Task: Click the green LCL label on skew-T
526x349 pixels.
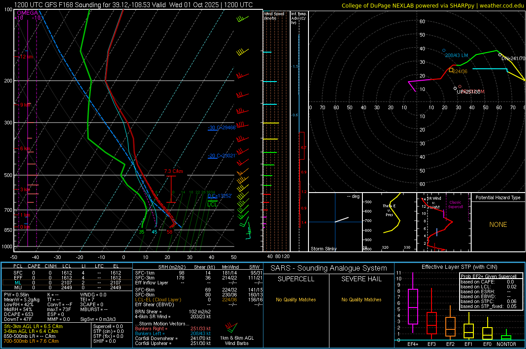Action: tap(212, 205)
